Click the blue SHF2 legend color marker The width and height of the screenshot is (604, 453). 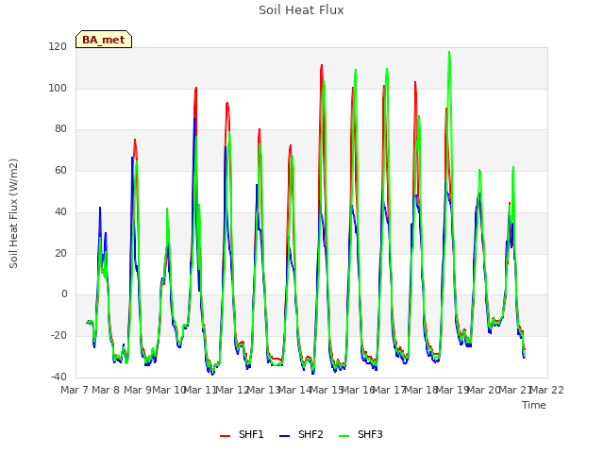click(x=284, y=436)
